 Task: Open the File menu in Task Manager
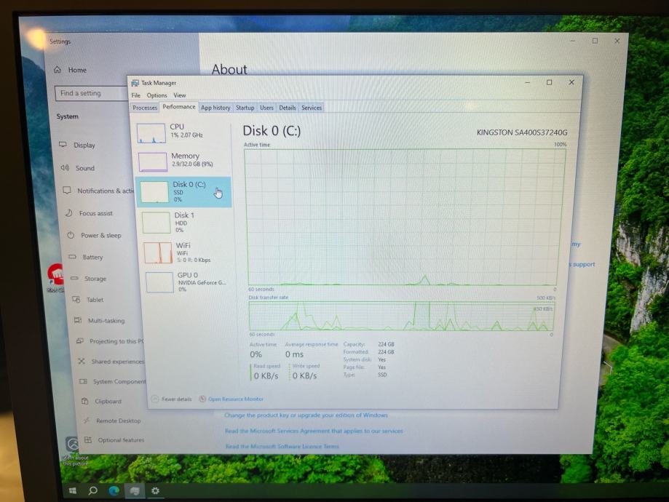135,95
